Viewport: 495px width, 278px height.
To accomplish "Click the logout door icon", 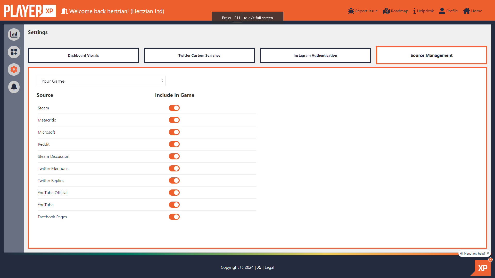I will click(x=64, y=11).
